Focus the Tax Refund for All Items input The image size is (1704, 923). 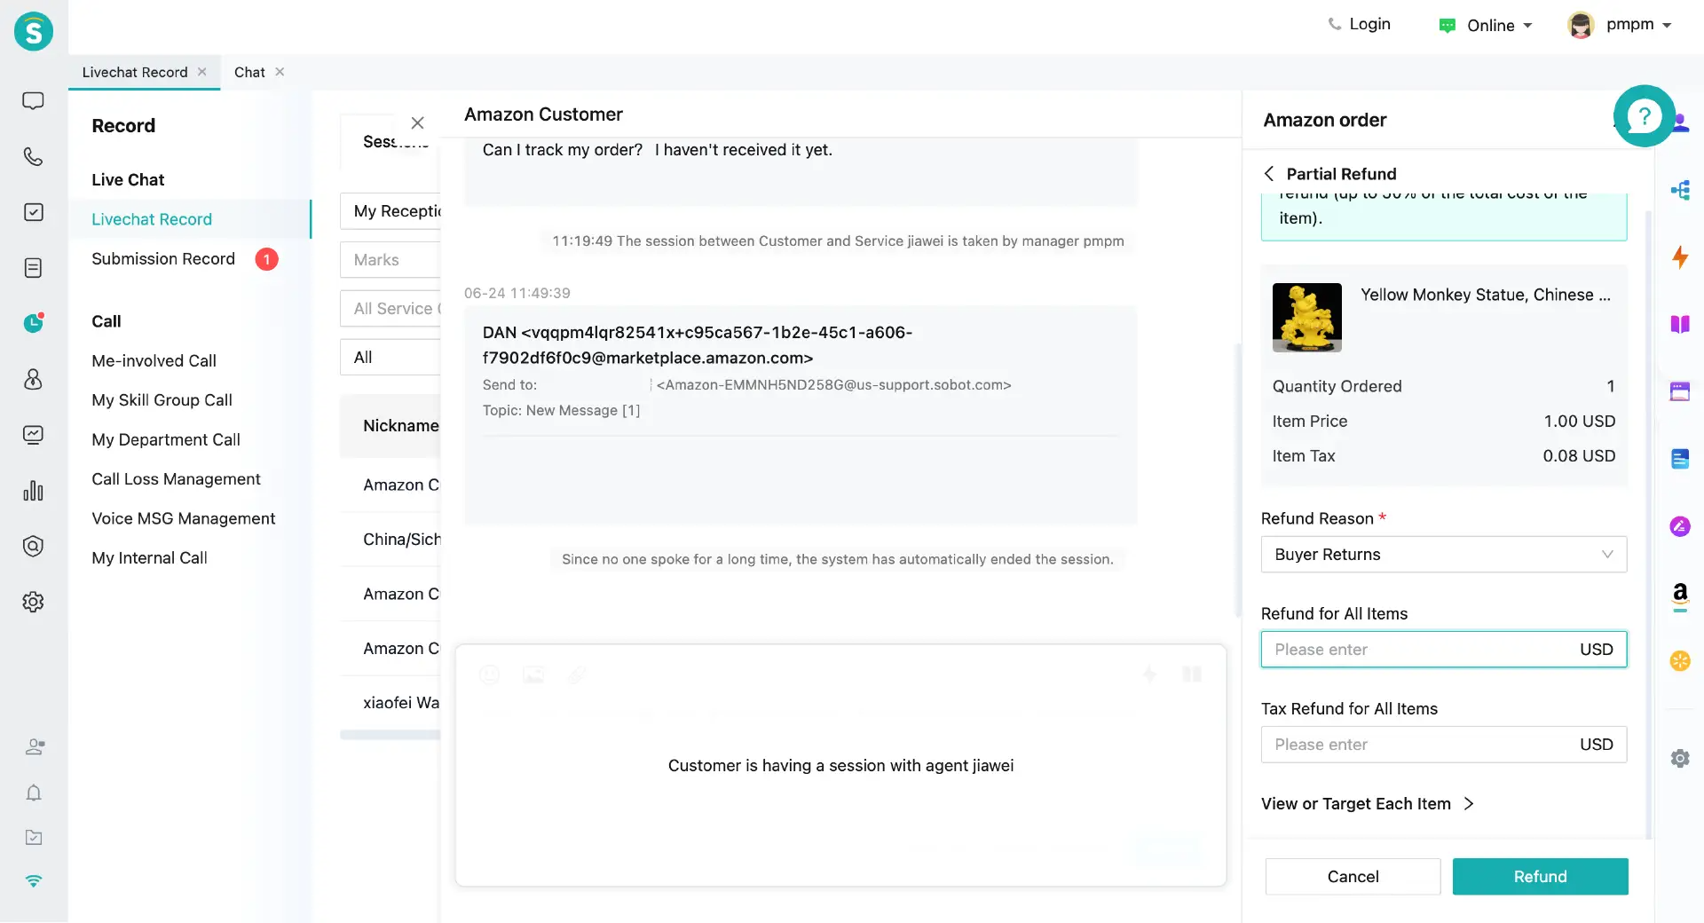pyautogui.click(x=1444, y=745)
